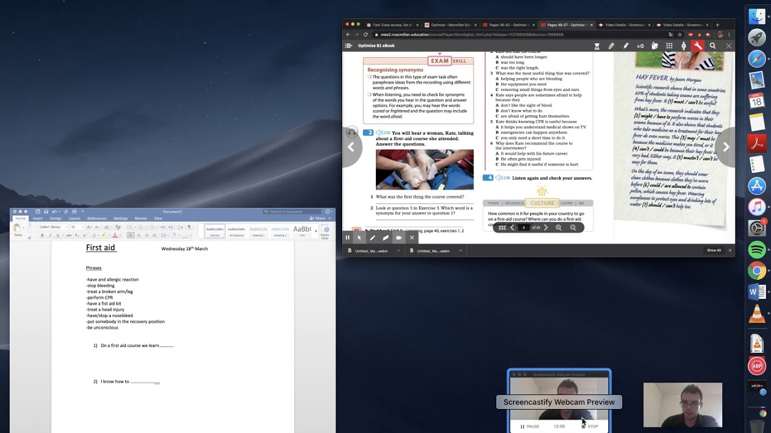771x433 pixels.
Task: Toggle show paragraph marks in Word
Action: [189, 227]
